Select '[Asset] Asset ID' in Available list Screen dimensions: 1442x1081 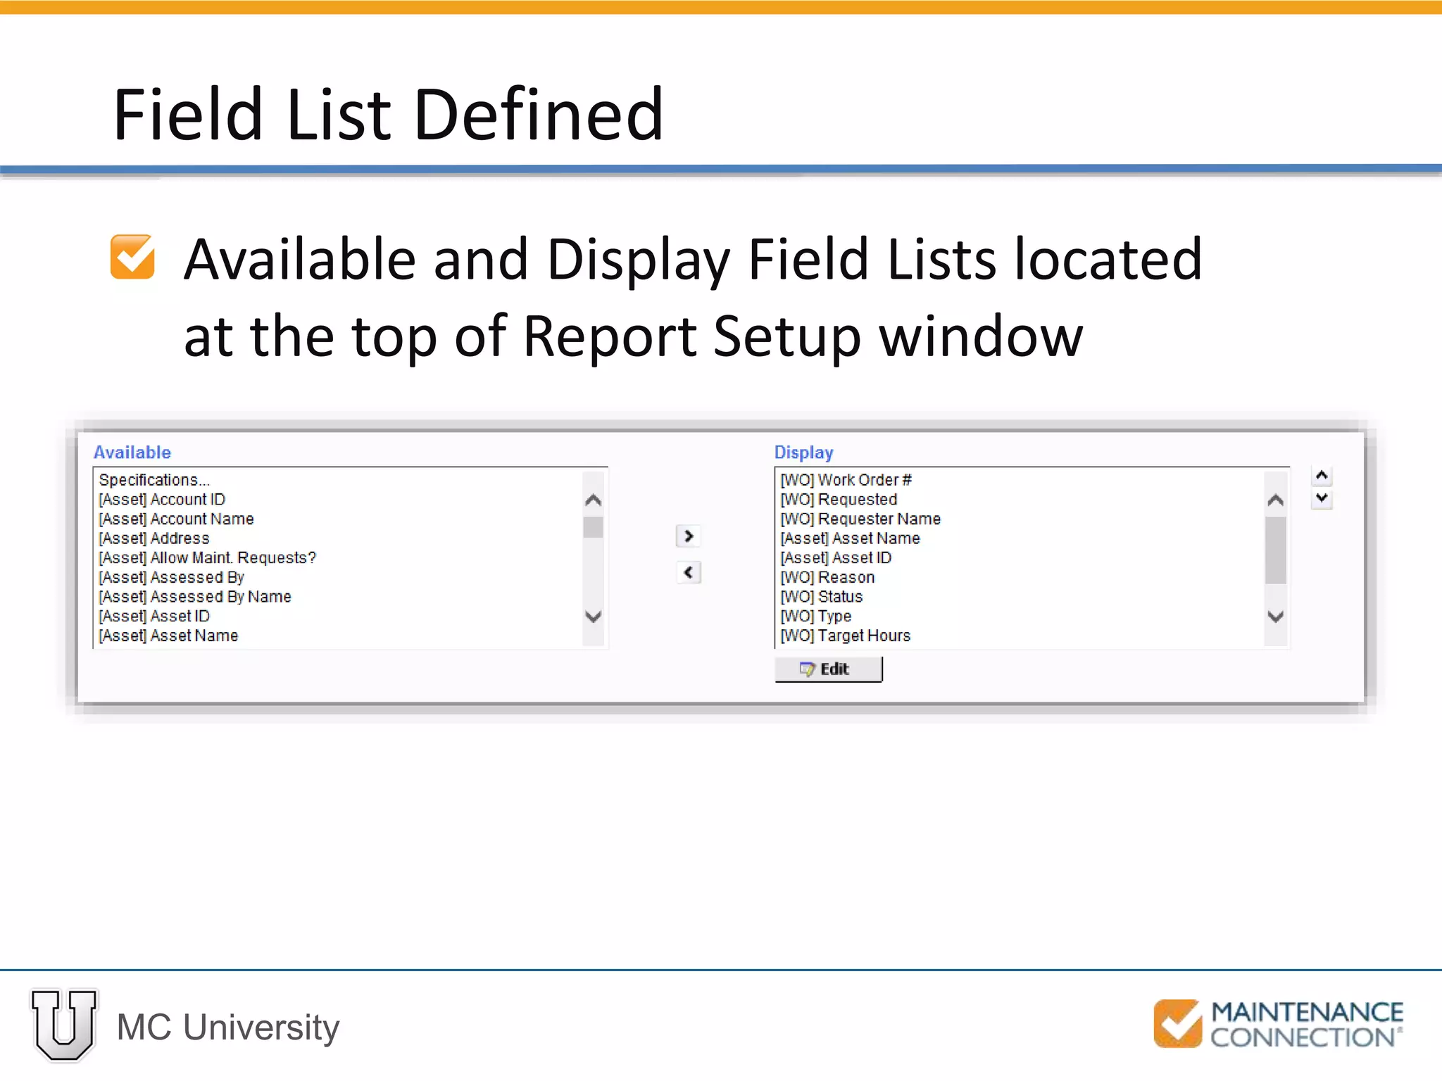pos(154,617)
